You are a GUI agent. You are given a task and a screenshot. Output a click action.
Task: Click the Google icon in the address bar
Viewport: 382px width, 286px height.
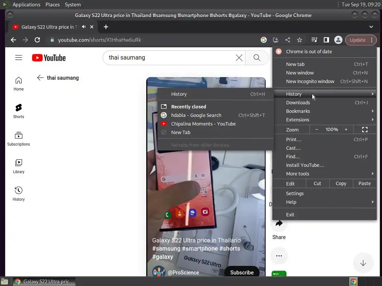pyautogui.click(x=264, y=40)
